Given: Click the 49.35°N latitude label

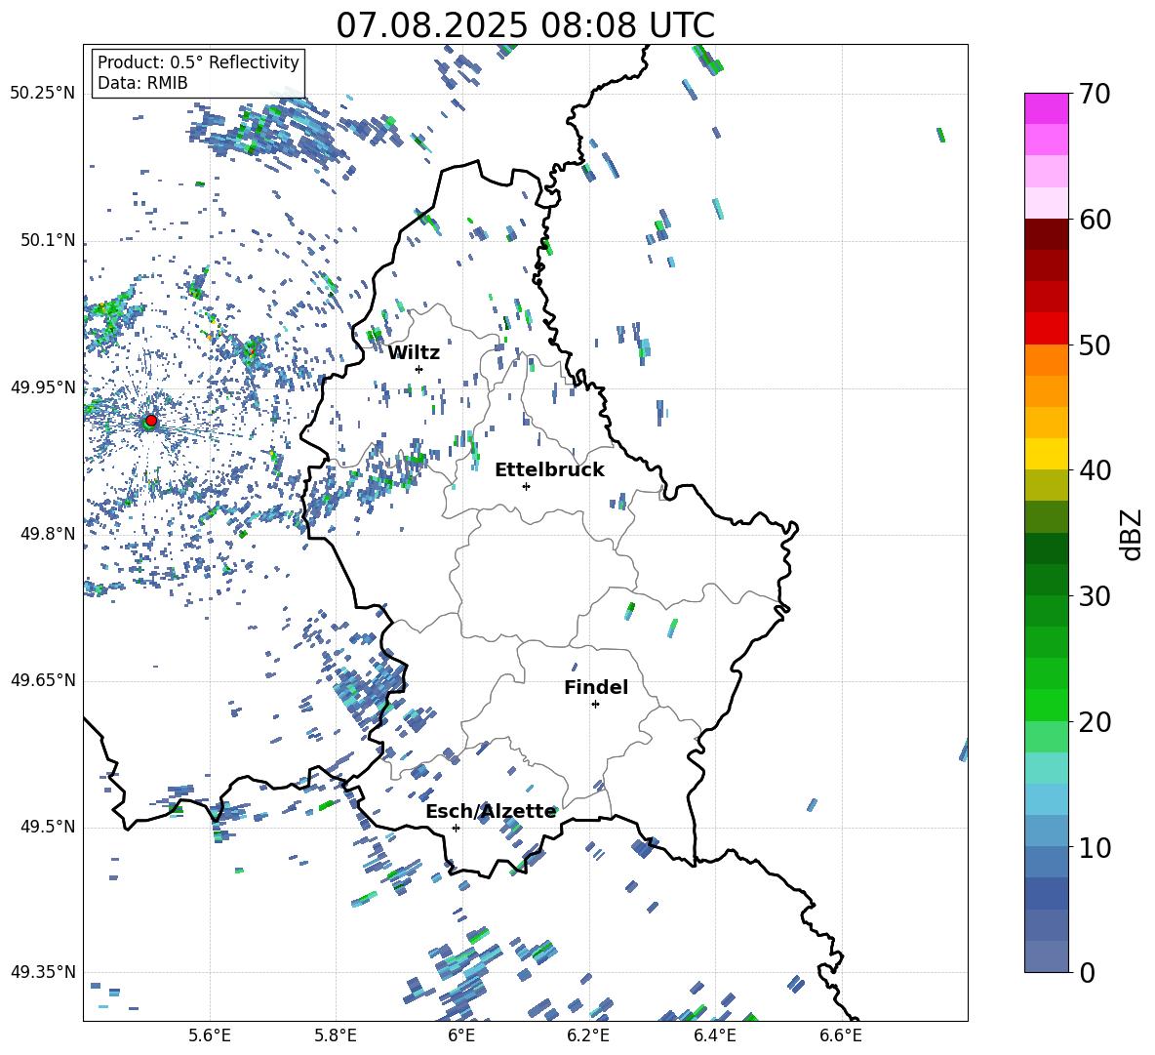Looking at the screenshot, I should coord(44,972).
